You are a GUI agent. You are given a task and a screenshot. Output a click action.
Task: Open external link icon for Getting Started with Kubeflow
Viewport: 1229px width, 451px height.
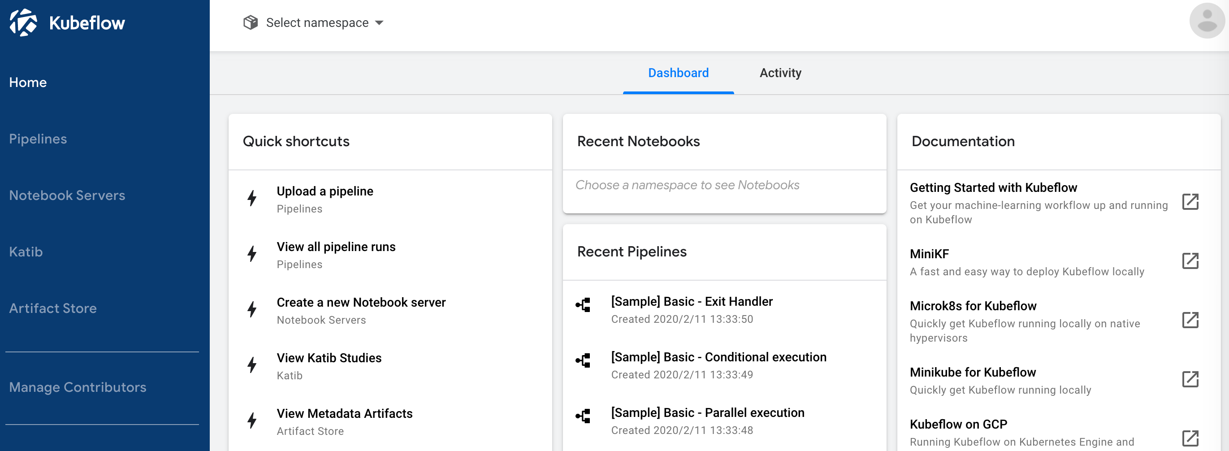coord(1190,202)
